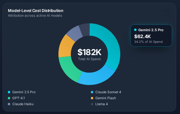Toggle the Gemini 2.5 Pro legend label
180x114 pixels.
point(24,92)
